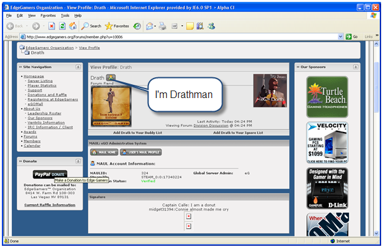The image size is (383, 247).
Task: Open the Homepage navigation link
Action: click(34, 77)
